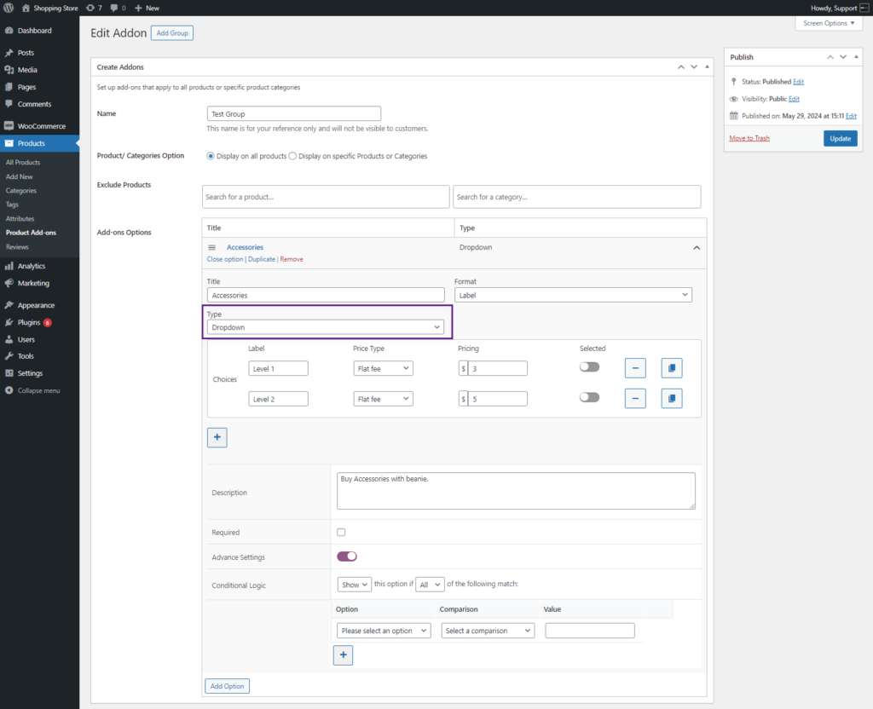Viewport: 873px width, 709px height.
Task: Grab the Accessories row drag handle icon
Action: 211,247
